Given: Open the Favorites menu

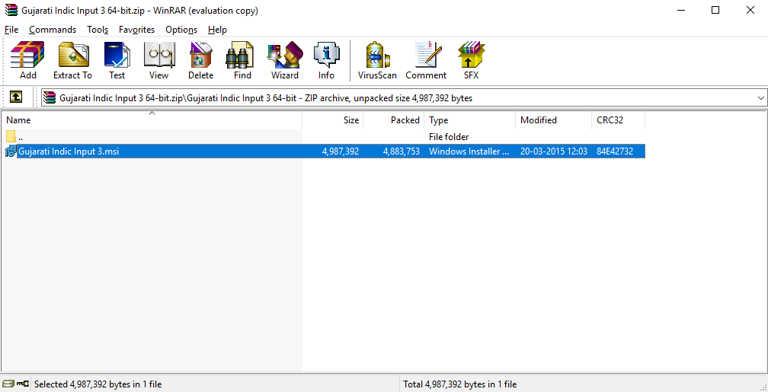Looking at the screenshot, I should point(136,30).
